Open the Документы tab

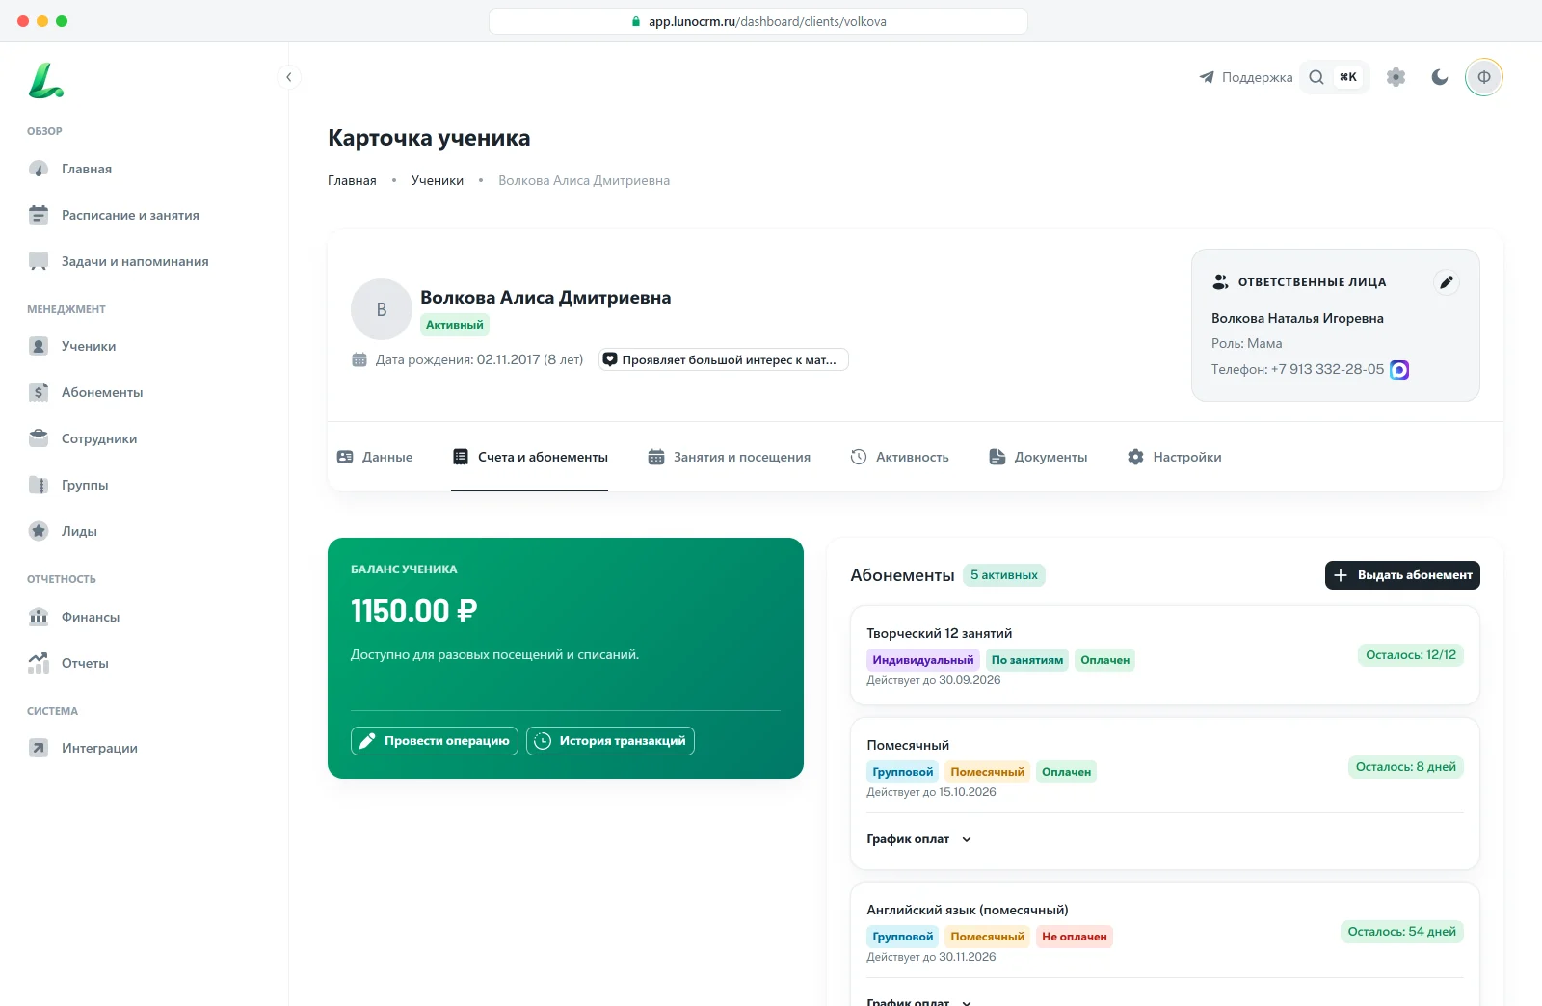[x=1039, y=457]
